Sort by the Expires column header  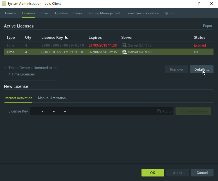[x=95, y=37]
